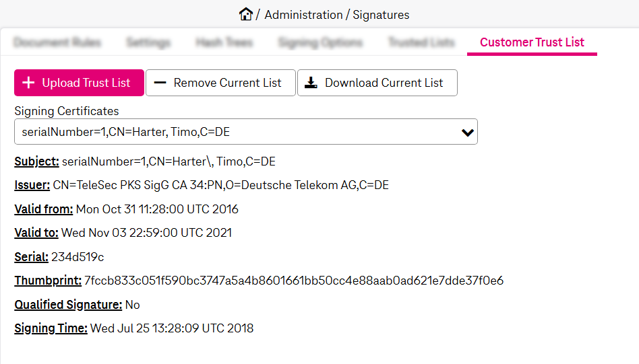Switch to the Document Rules tab
Viewport: 639px width, 364px height.
tap(57, 42)
